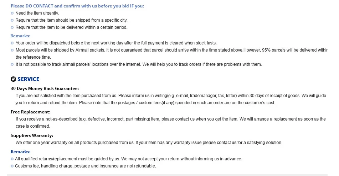Click the 'Remarks:' heading under Suppliers Warranty
The width and height of the screenshot is (339, 176).
click(x=21, y=151)
